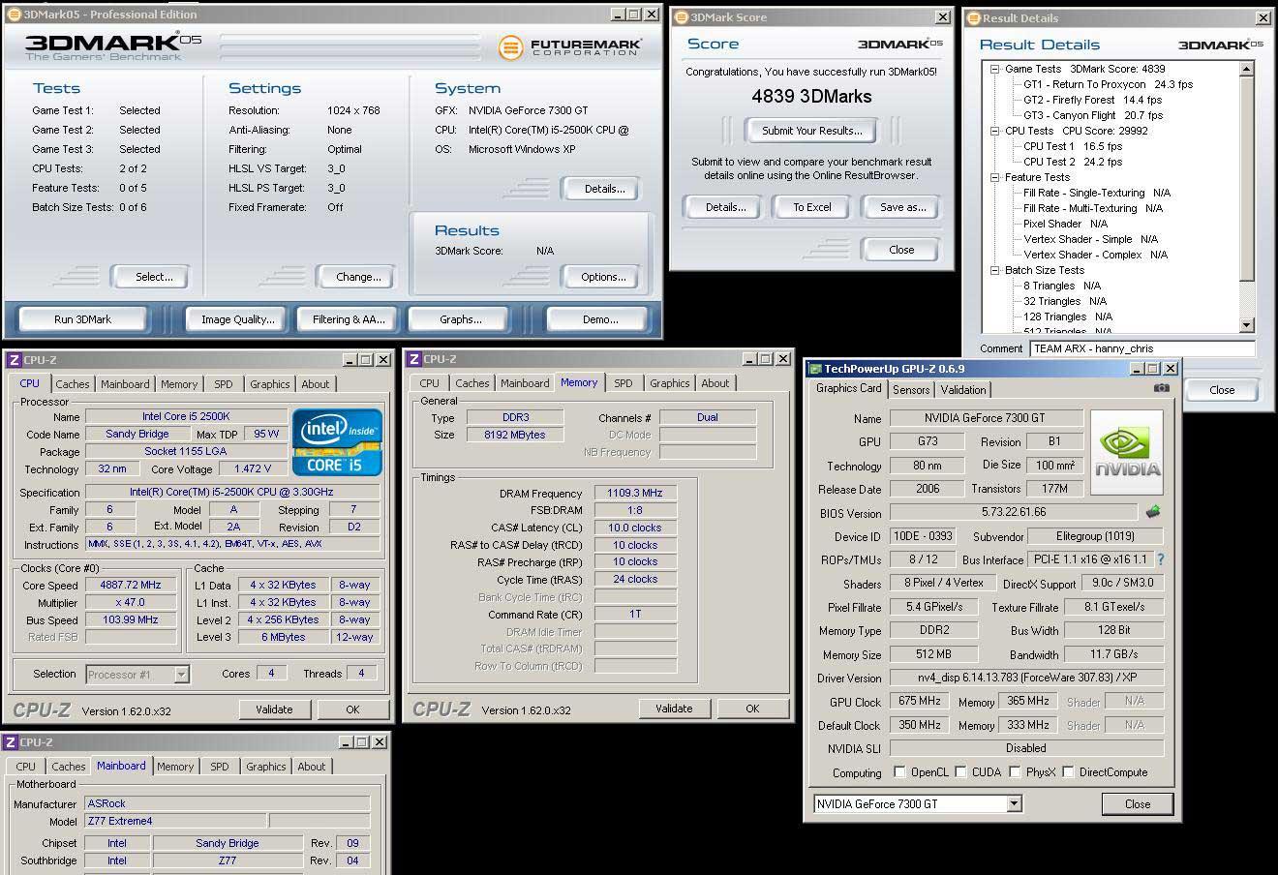1278x875 pixels.
Task: Click the To Excel button
Action: click(812, 207)
